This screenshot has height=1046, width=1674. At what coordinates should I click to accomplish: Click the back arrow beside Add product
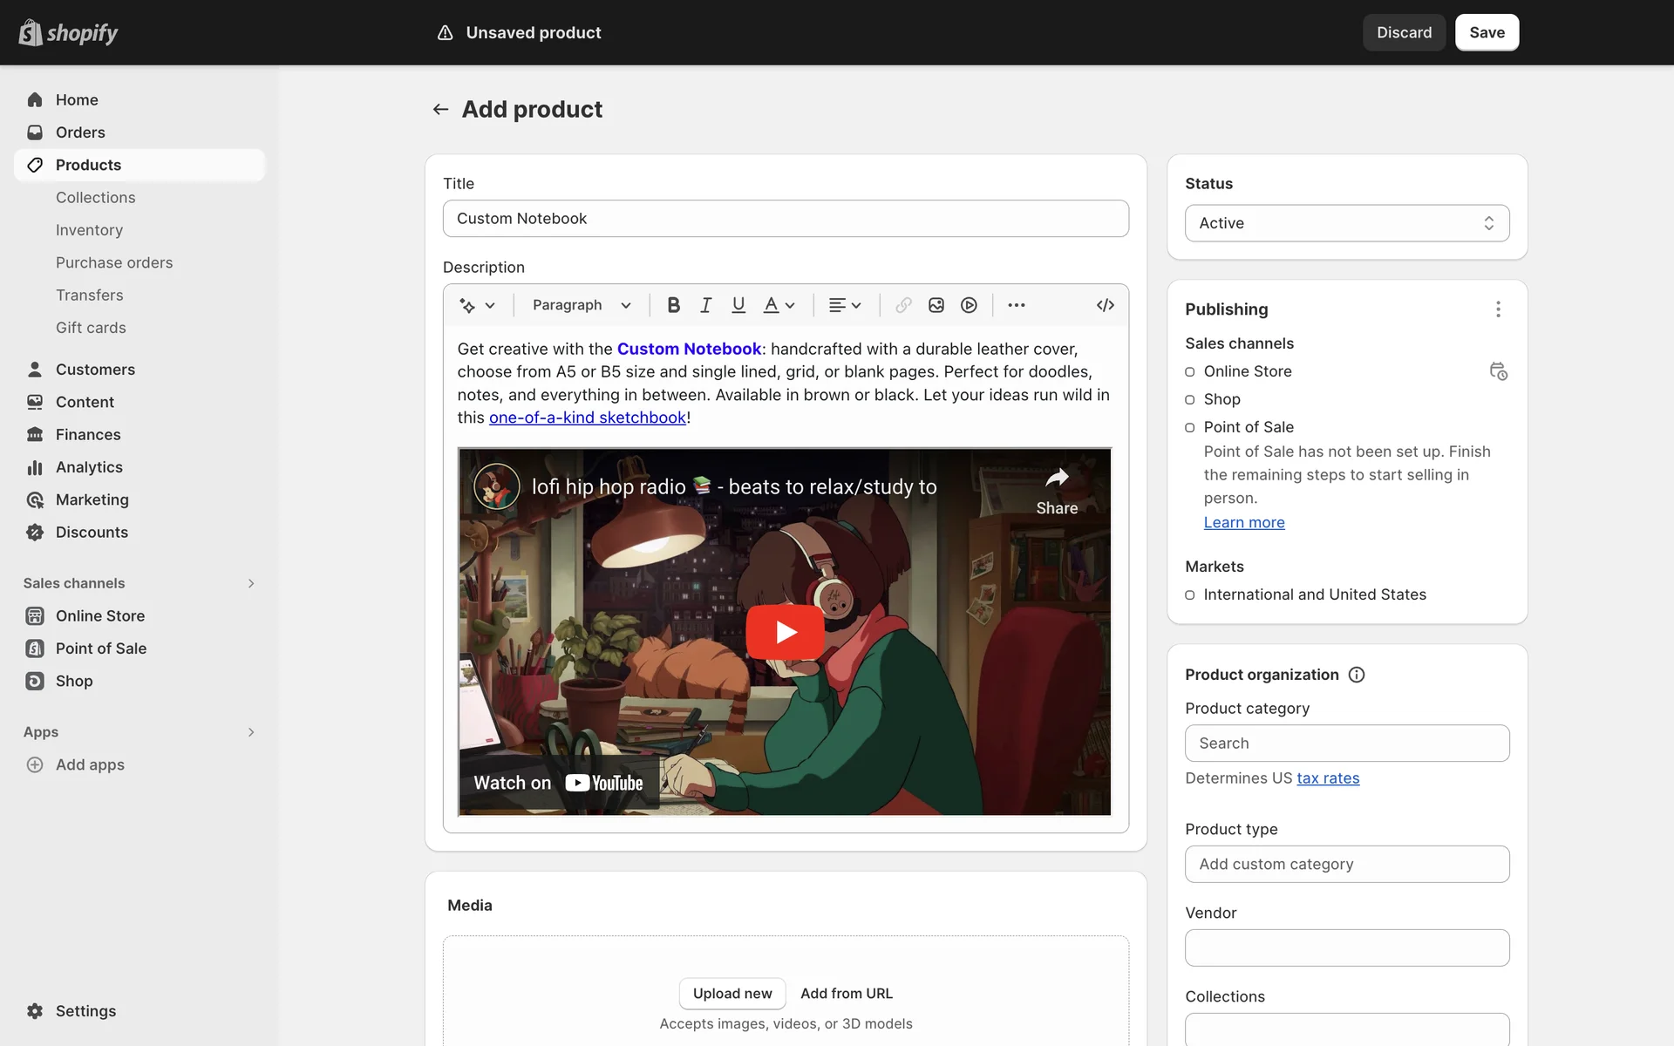click(440, 110)
